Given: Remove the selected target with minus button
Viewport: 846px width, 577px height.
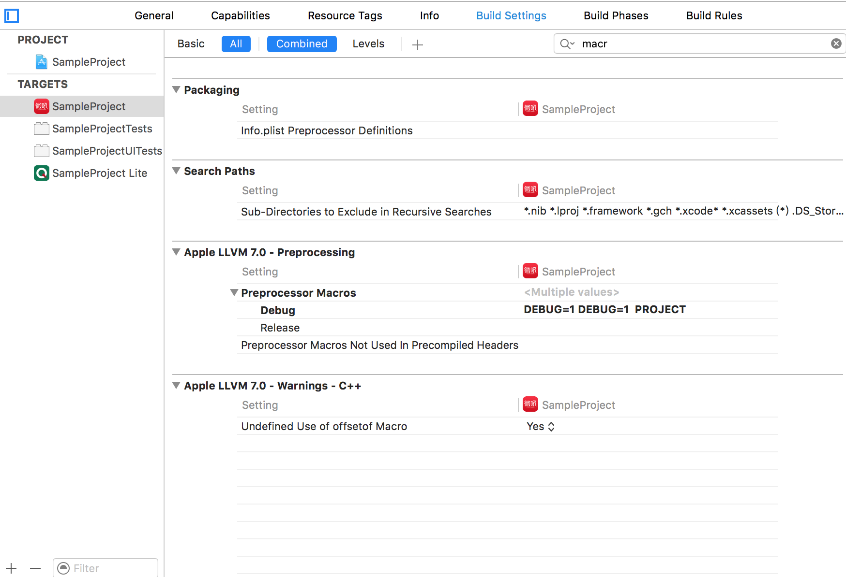Looking at the screenshot, I should pos(35,569).
